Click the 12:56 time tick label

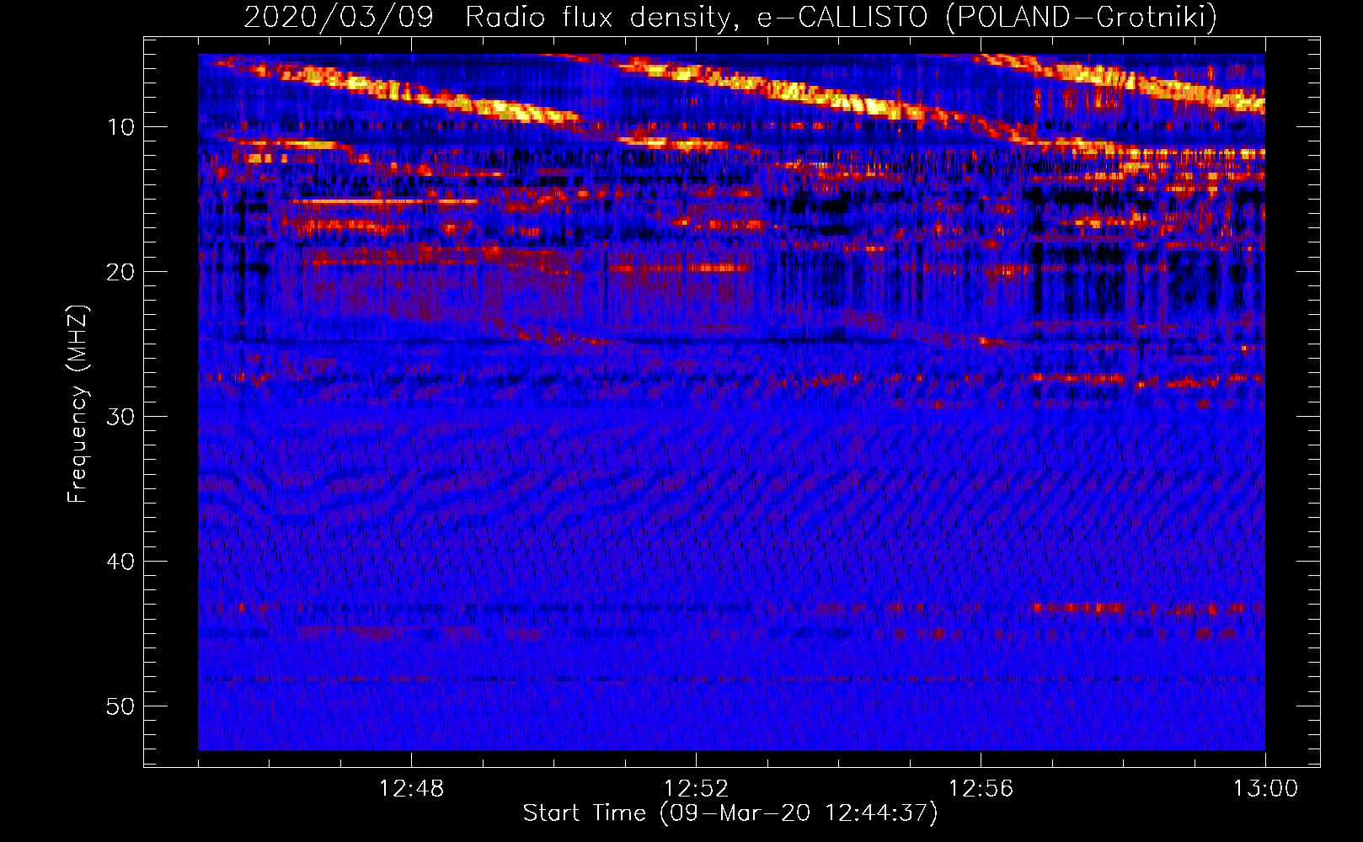tap(981, 788)
